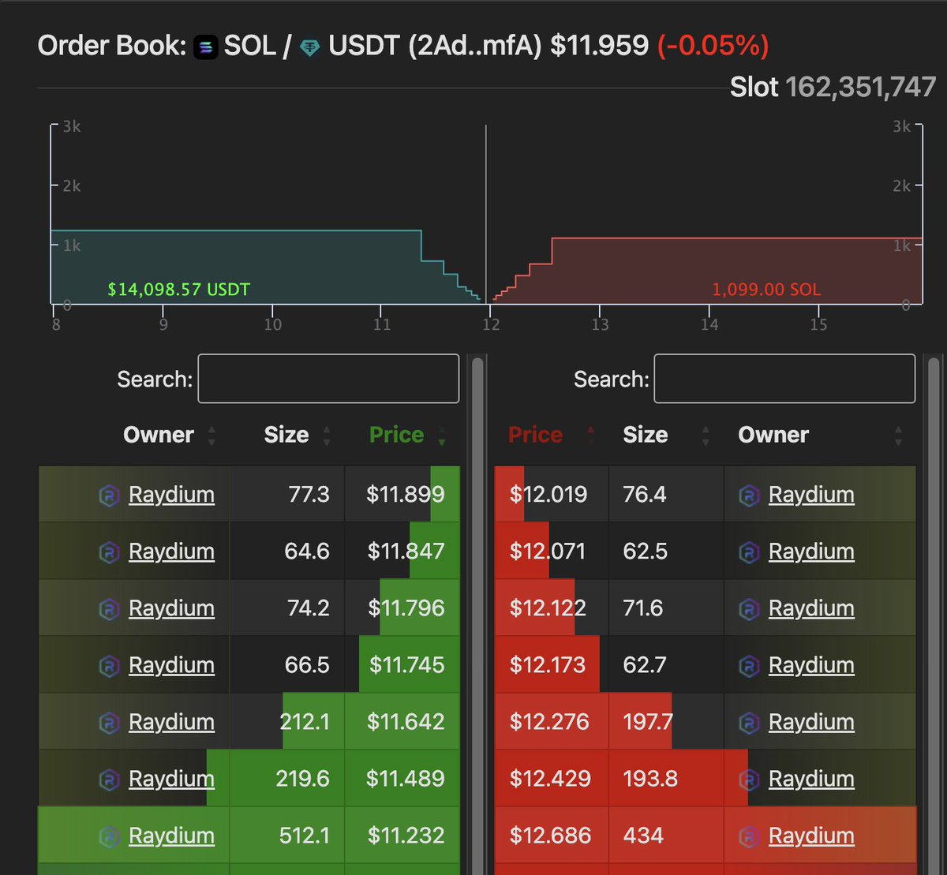Click the bids table vertical scrollbar
The height and width of the screenshot is (875, 947).
[477, 615]
